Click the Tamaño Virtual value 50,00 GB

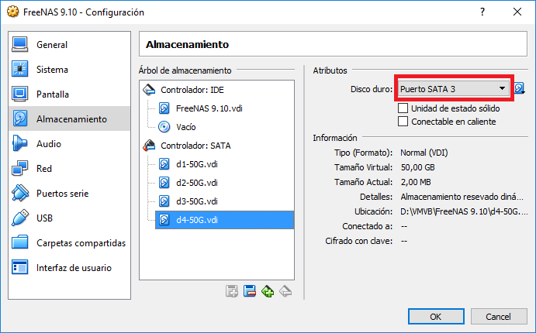(x=418, y=167)
